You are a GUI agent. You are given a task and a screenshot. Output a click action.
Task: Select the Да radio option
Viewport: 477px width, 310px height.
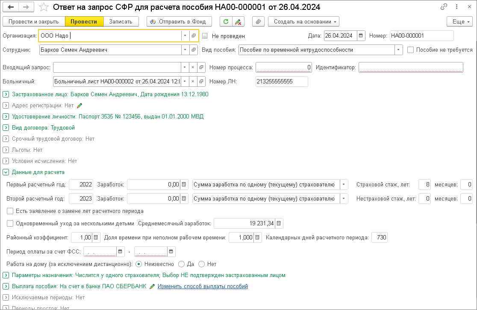(181, 264)
